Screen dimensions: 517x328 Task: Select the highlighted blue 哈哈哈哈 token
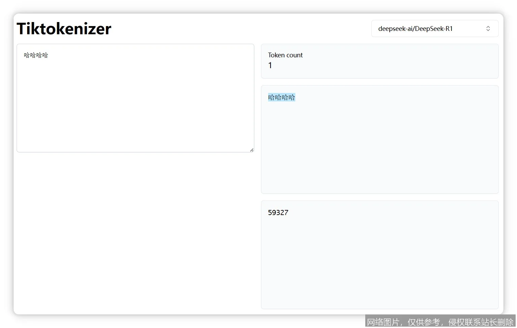pyautogui.click(x=281, y=98)
